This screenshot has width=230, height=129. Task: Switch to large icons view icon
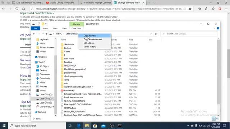pyautogui.click(x=217, y=119)
